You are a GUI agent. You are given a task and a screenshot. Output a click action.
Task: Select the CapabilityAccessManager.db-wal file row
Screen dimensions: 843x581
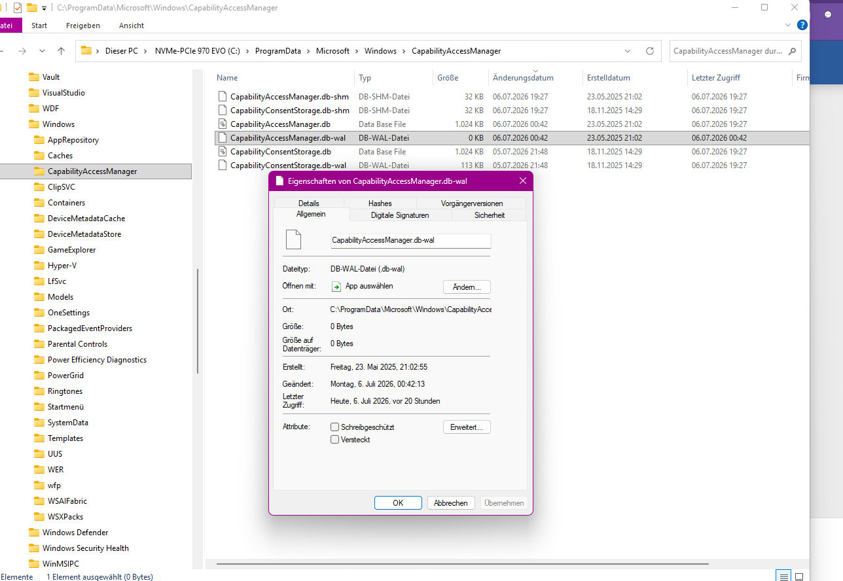(x=512, y=137)
